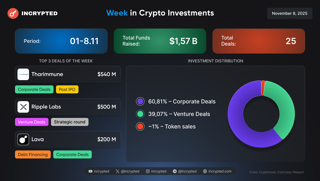The width and height of the screenshot is (320, 181).
Task: Open the incrypted.com link
Action: click(220, 171)
